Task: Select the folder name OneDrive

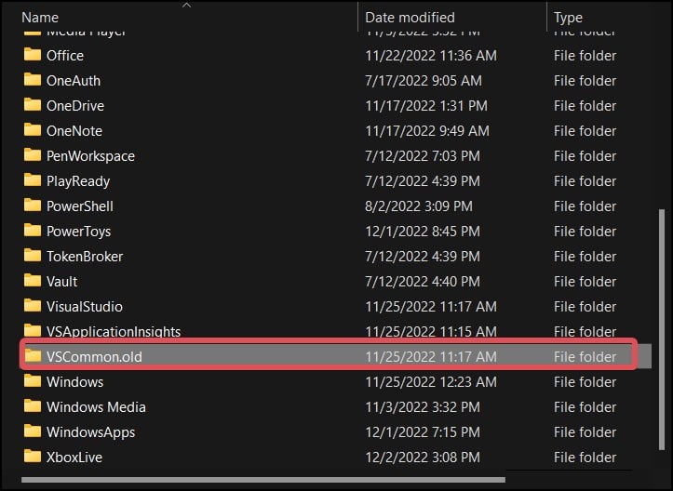Action: click(x=75, y=106)
